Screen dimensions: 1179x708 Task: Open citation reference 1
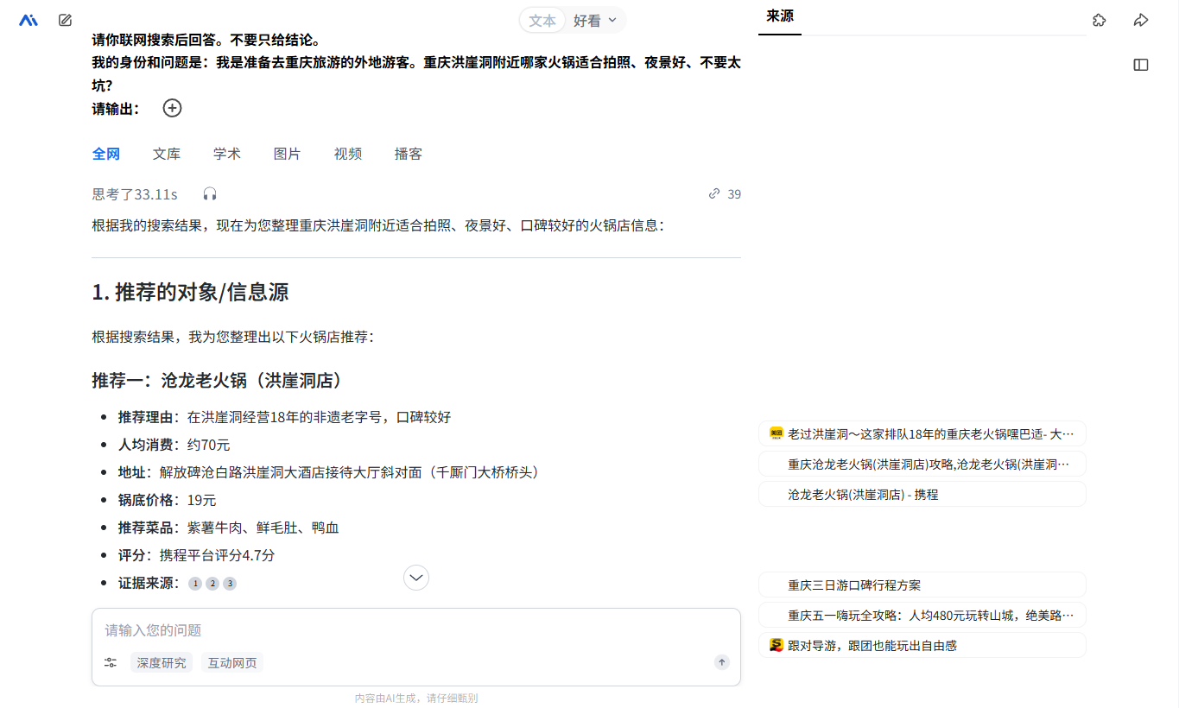click(195, 584)
